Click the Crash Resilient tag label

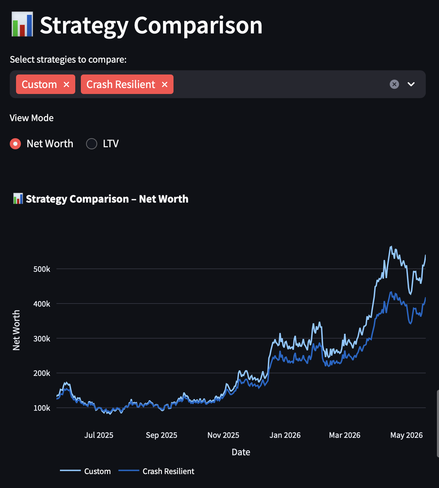click(121, 85)
